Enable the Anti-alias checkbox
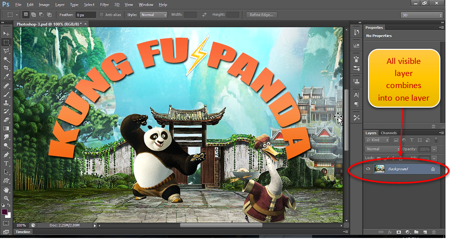This screenshot has width=450, height=239. 101,15
